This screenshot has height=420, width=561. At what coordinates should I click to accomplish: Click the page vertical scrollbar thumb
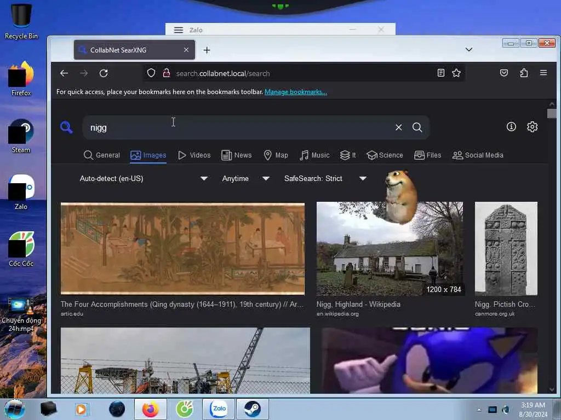tap(552, 113)
